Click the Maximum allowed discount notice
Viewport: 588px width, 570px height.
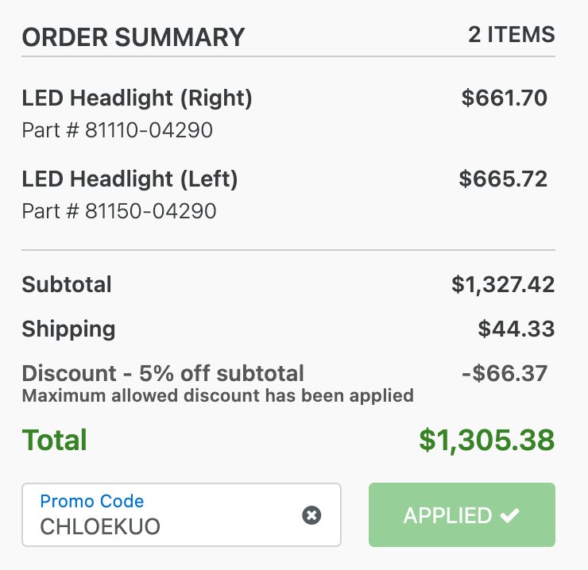pos(218,395)
